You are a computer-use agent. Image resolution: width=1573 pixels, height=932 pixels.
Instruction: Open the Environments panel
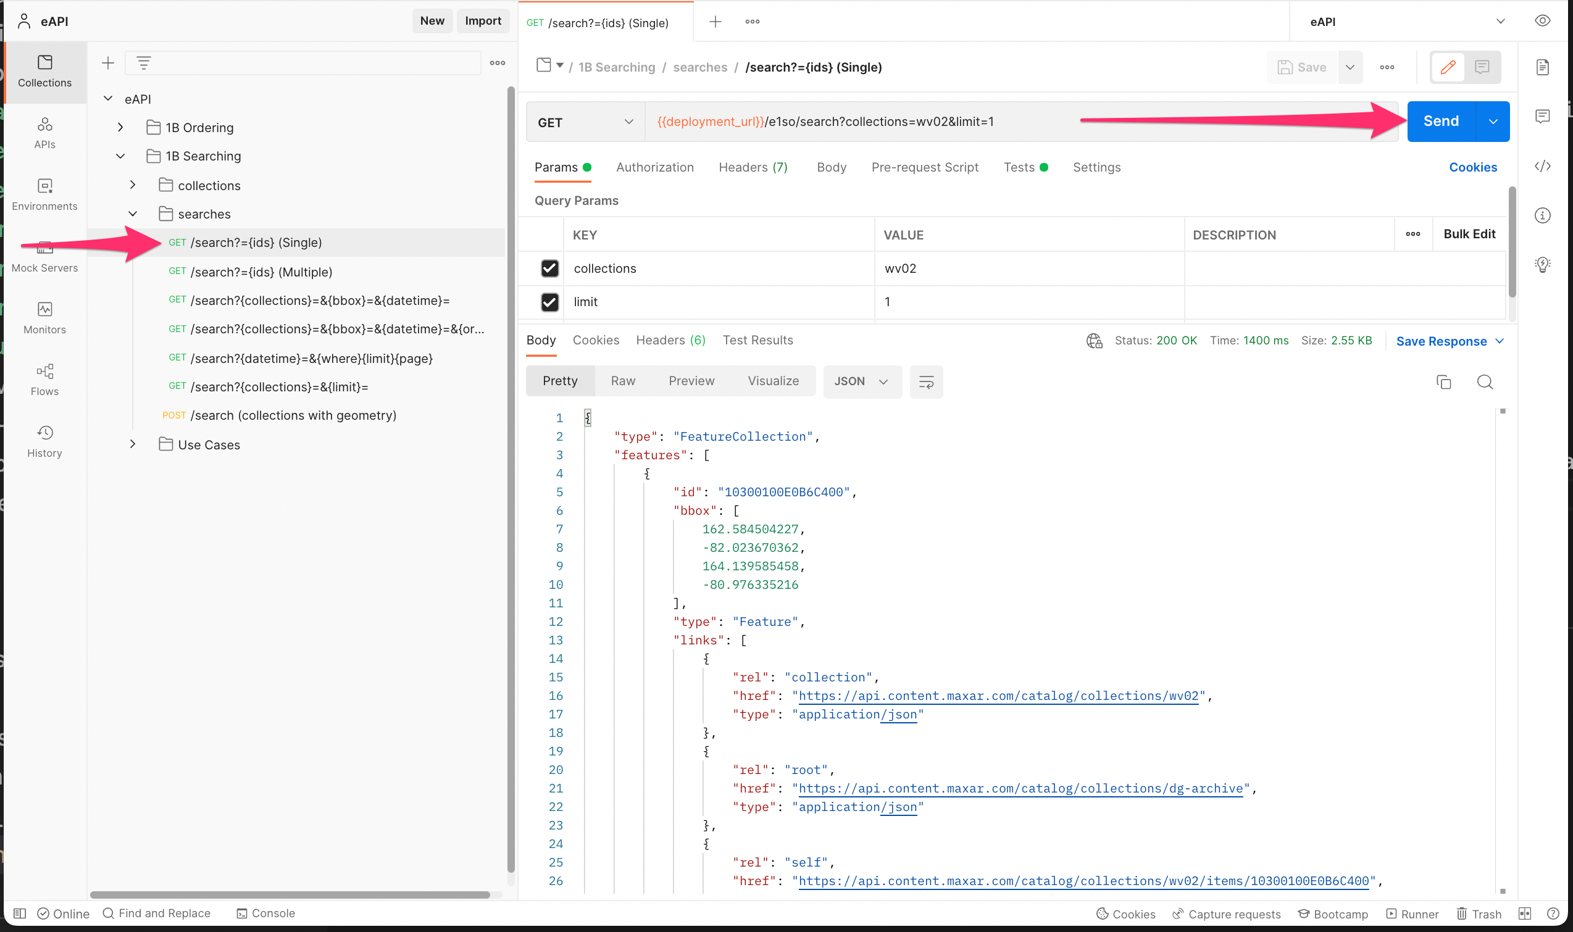pos(44,194)
